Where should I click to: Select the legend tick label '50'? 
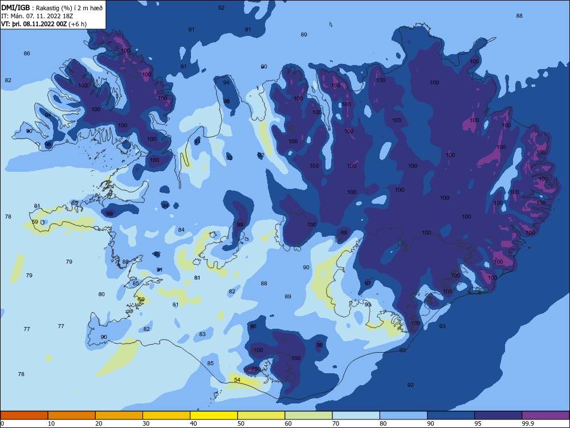tap(241, 423)
